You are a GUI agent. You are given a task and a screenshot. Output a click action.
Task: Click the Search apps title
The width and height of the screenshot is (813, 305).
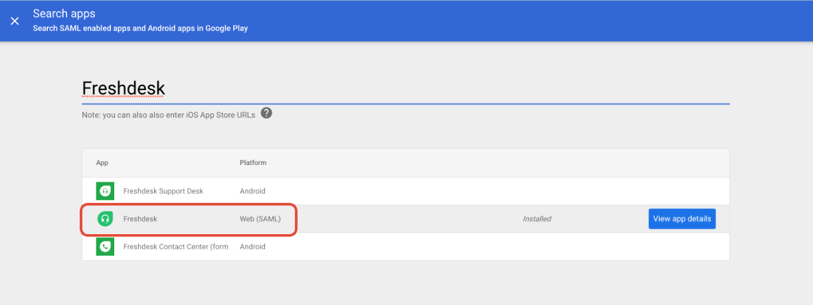64,13
